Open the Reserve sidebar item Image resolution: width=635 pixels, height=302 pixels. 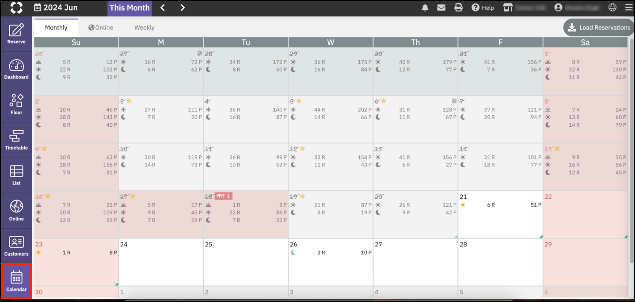coord(16,34)
